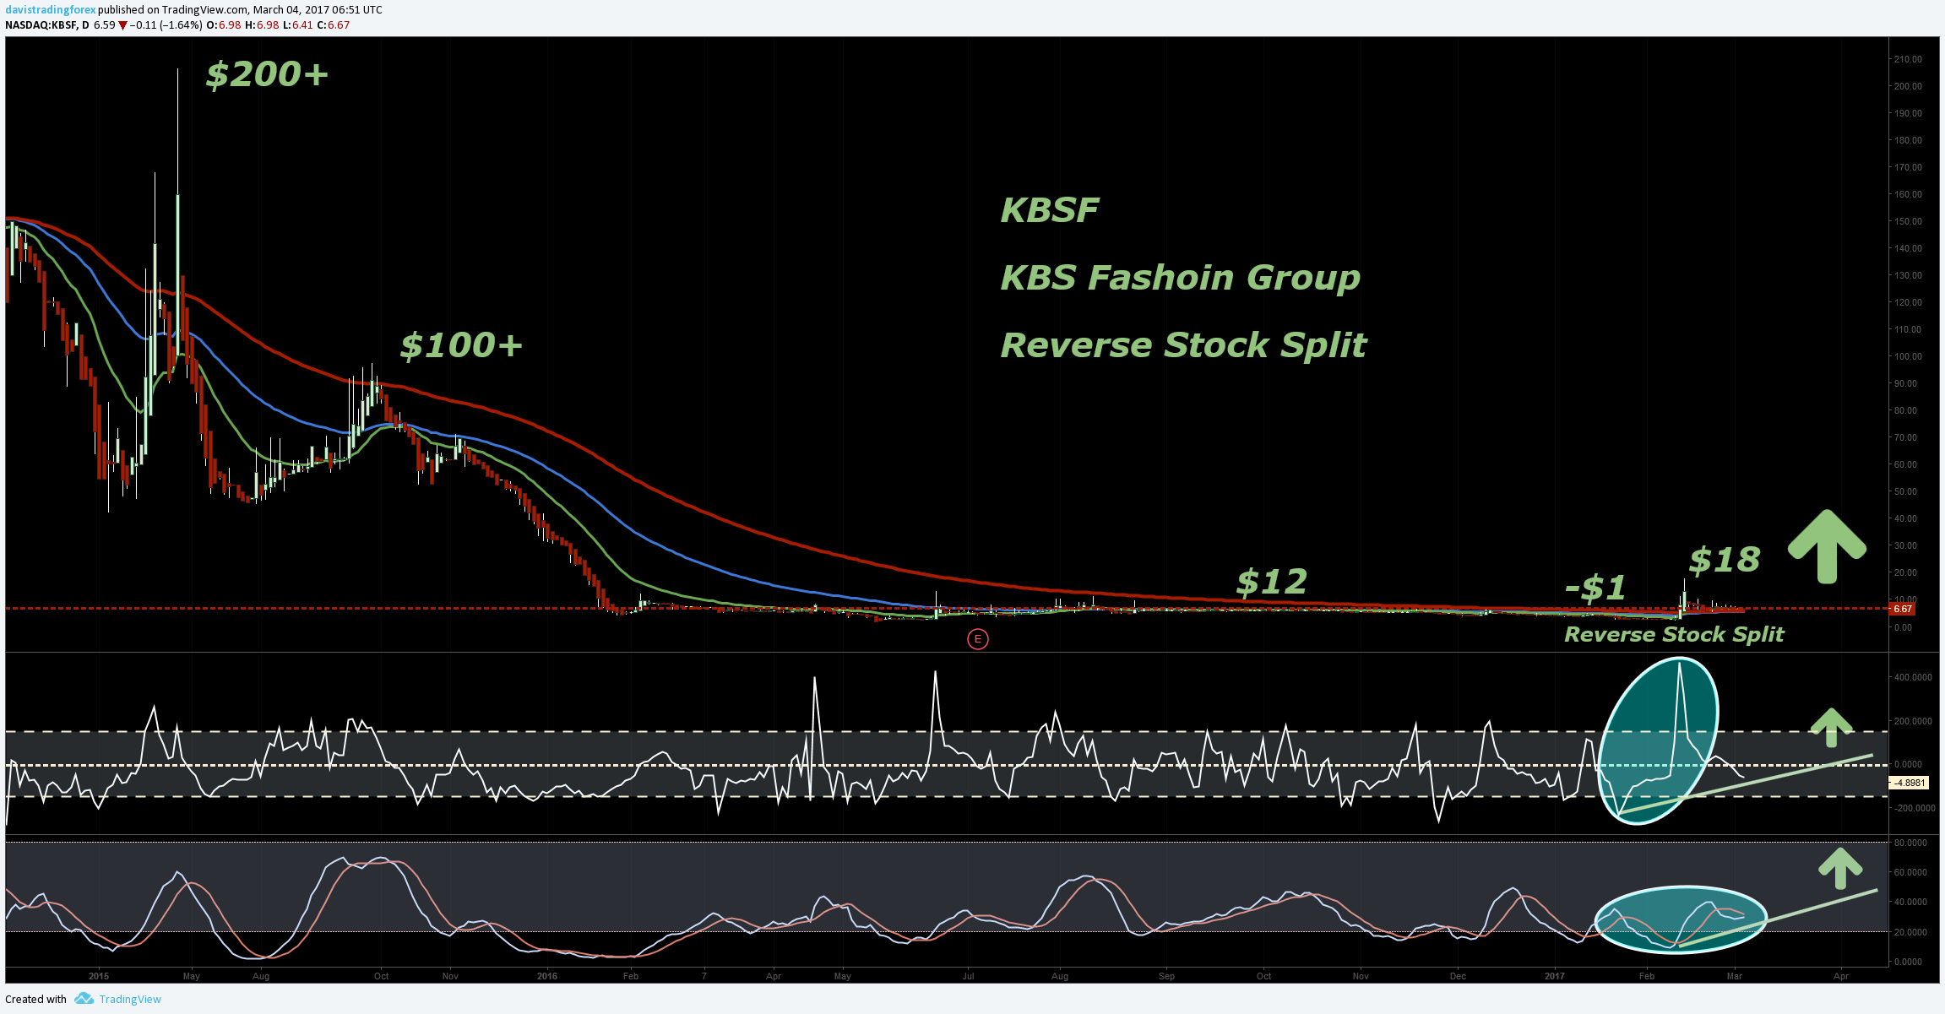
Task: Click the Sep time axis label
Action: tap(1166, 976)
